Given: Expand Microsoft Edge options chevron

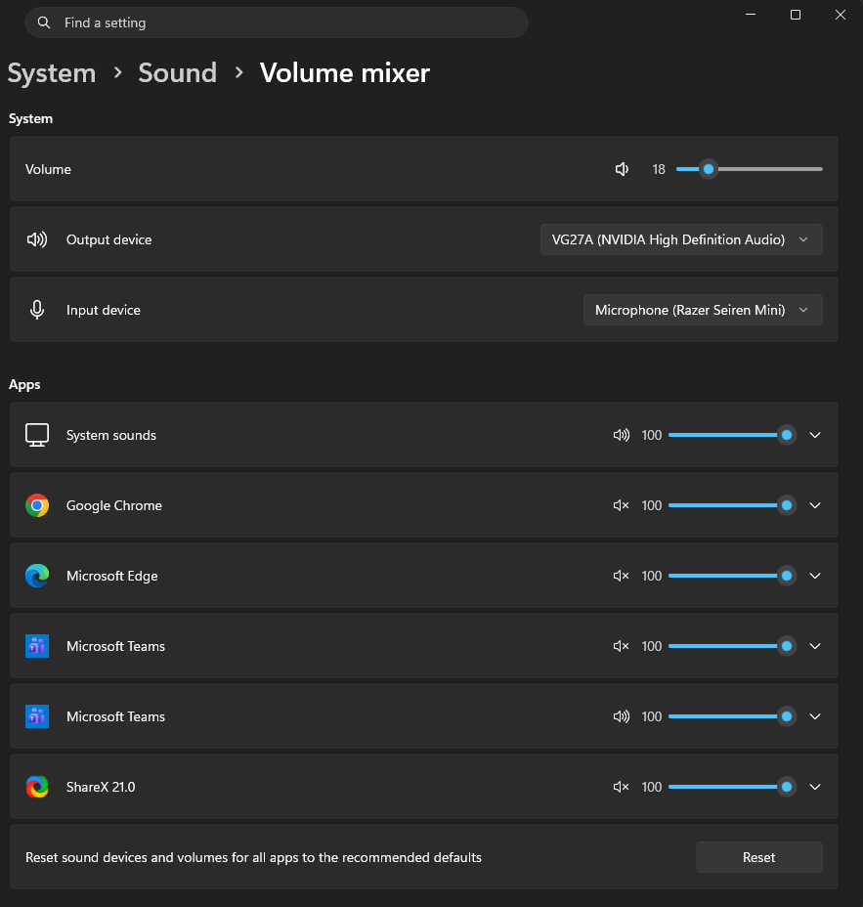Looking at the screenshot, I should pyautogui.click(x=815, y=576).
